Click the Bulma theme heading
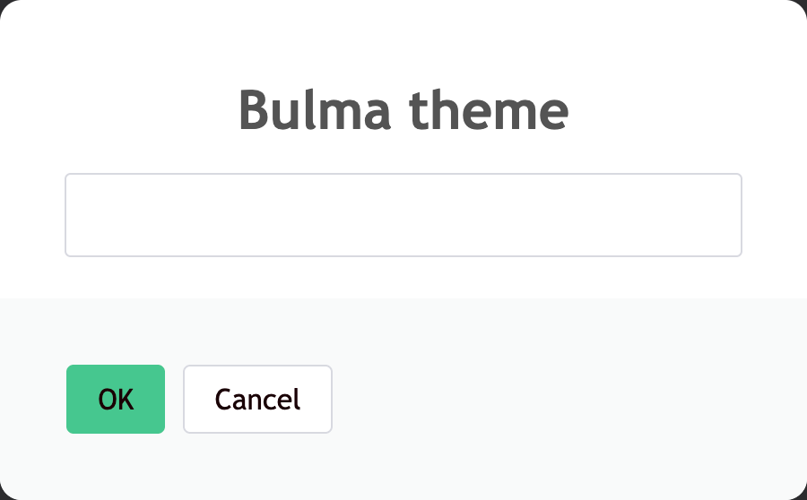The image size is (807, 500). pyautogui.click(x=403, y=111)
